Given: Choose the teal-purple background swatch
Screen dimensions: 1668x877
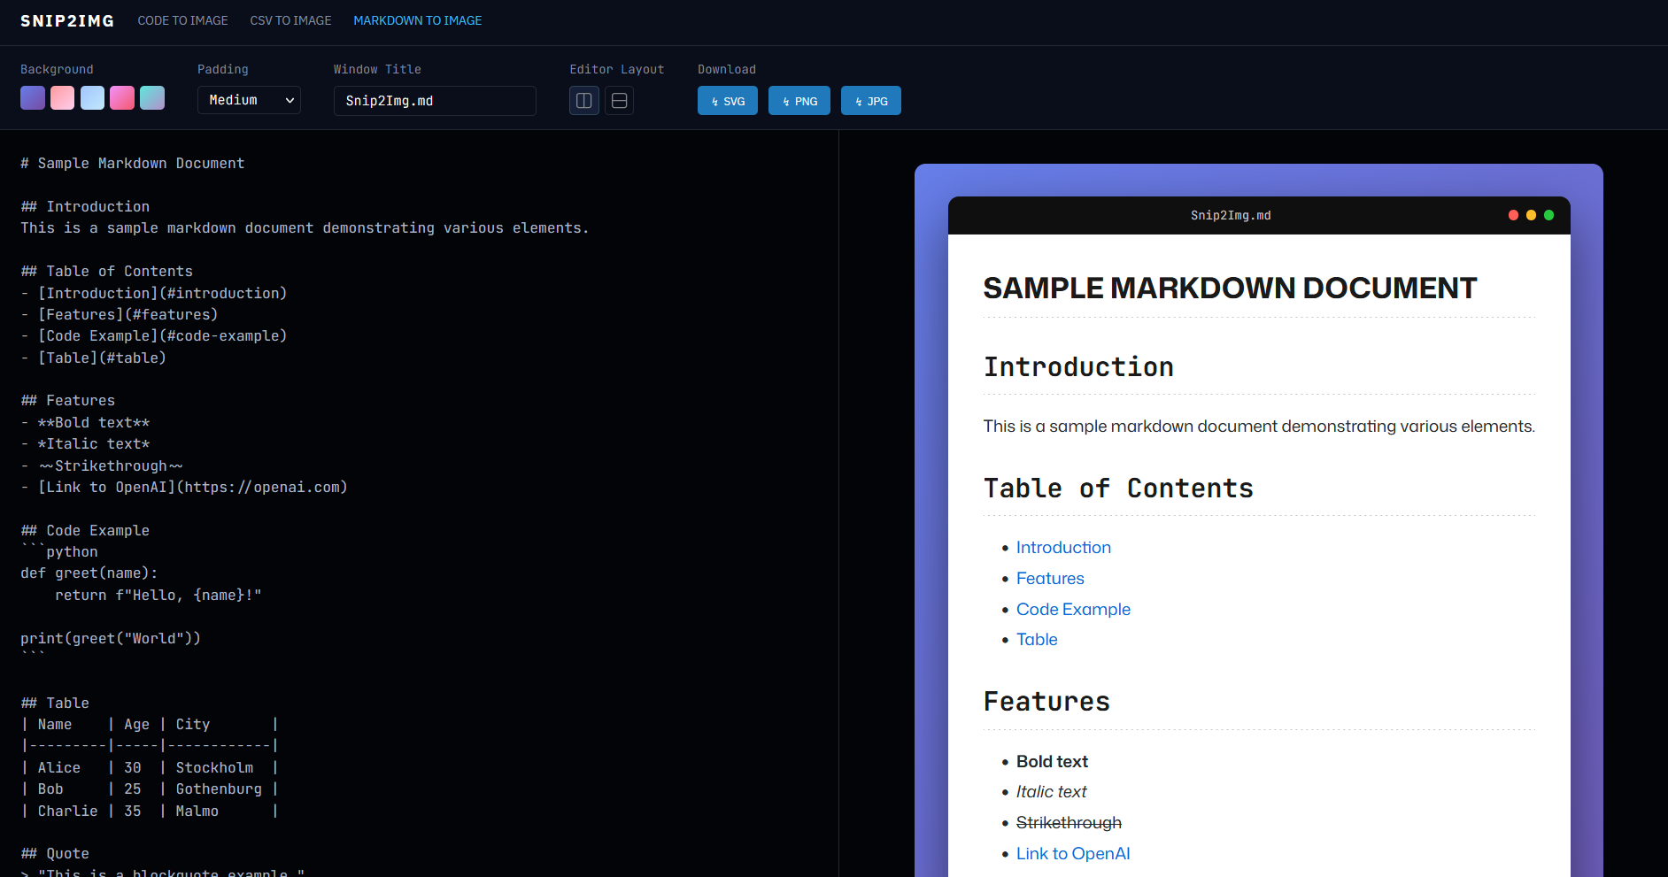Looking at the screenshot, I should pos(152,97).
